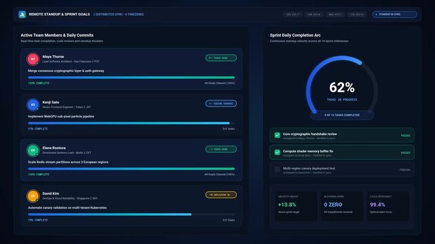Select the TYO timezone chip
The image size is (435, 244).
click(356, 14)
